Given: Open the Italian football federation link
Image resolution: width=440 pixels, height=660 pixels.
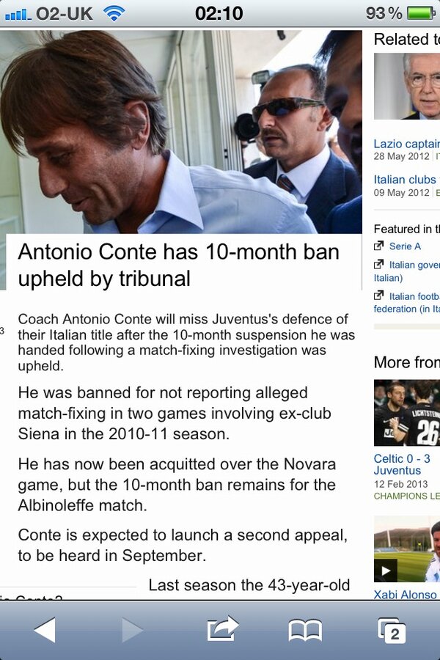Looking at the screenshot, I should coord(407,302).
